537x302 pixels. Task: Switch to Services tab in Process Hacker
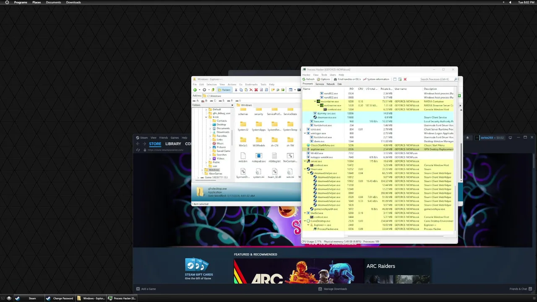click(x=320, y=84)
